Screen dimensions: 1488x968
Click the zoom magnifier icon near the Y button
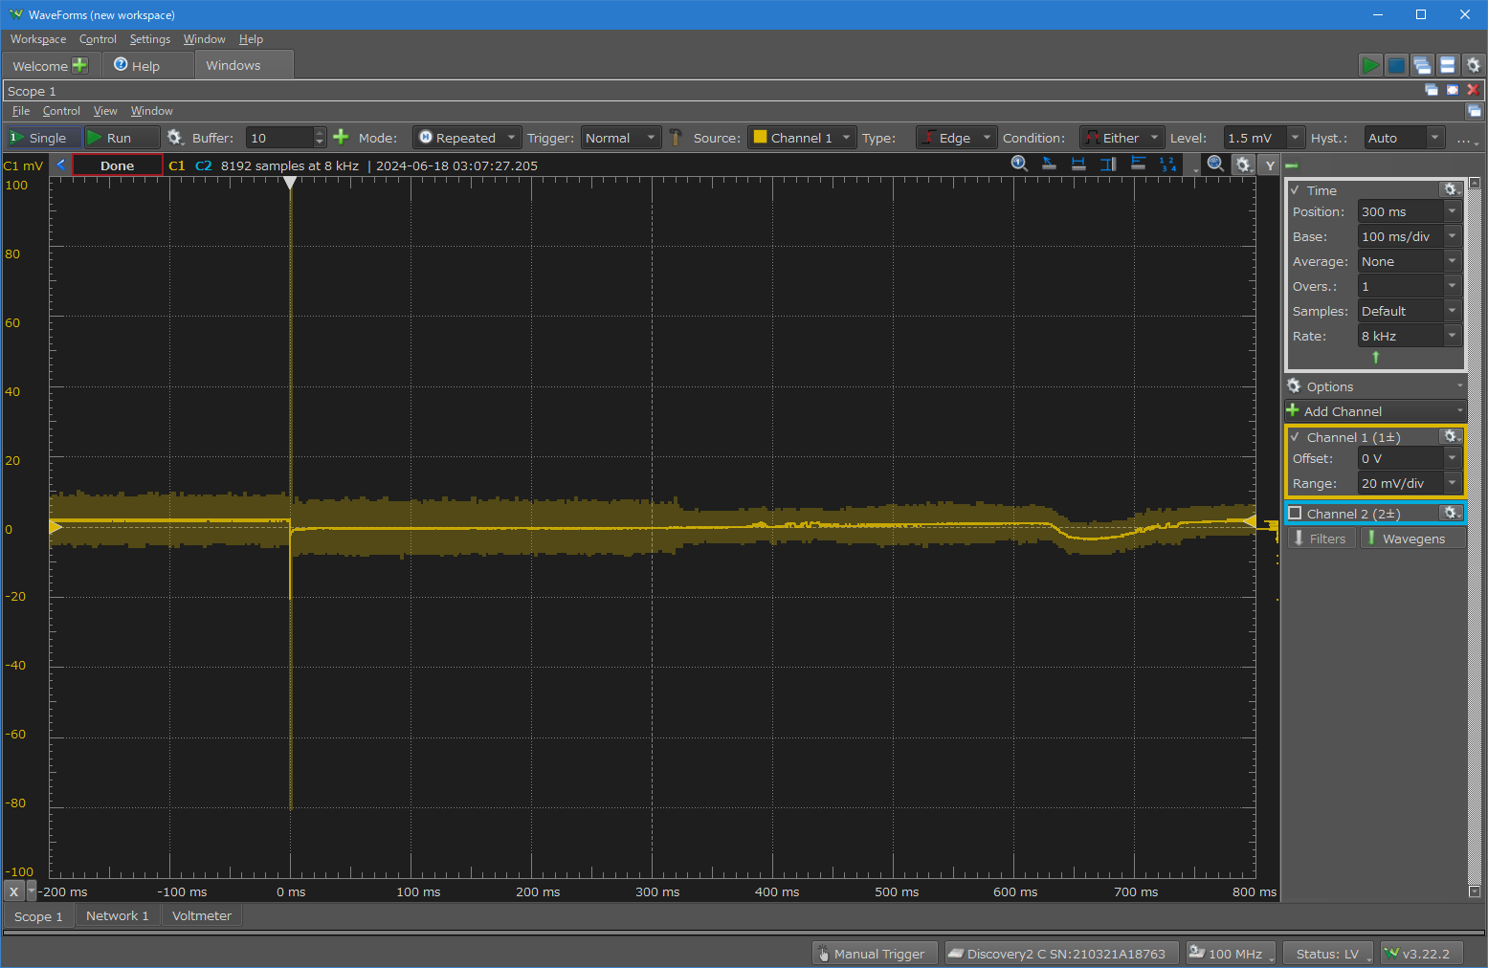pos(1215,164)
